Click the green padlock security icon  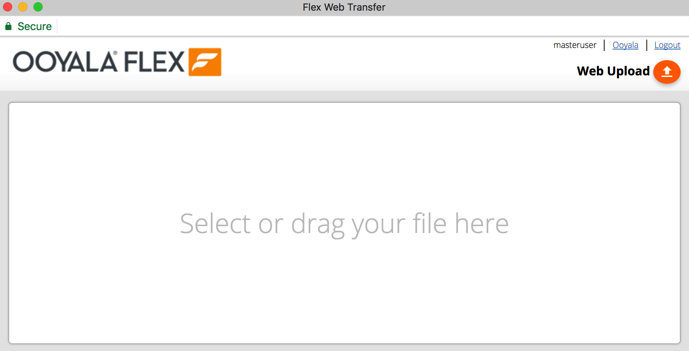click(8, 26)
